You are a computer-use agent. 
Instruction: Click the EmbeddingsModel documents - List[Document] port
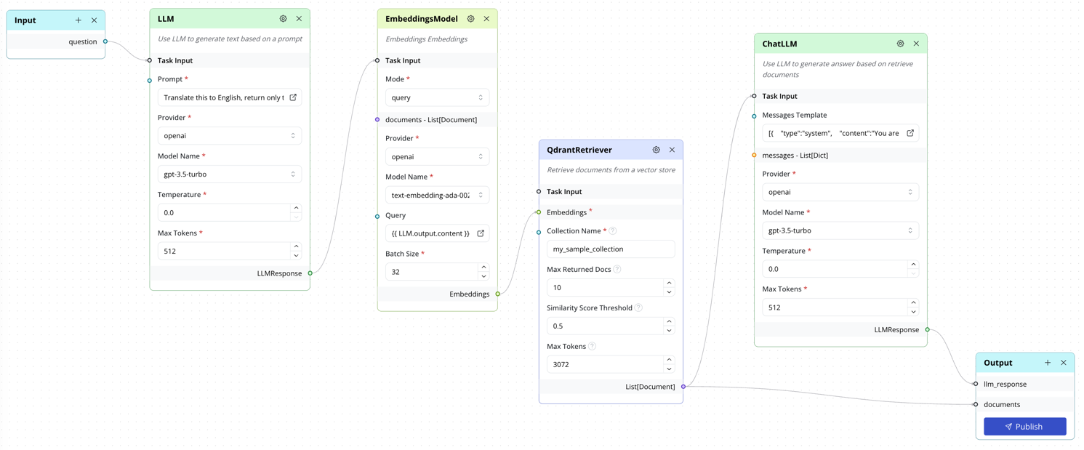coord(377,120)
